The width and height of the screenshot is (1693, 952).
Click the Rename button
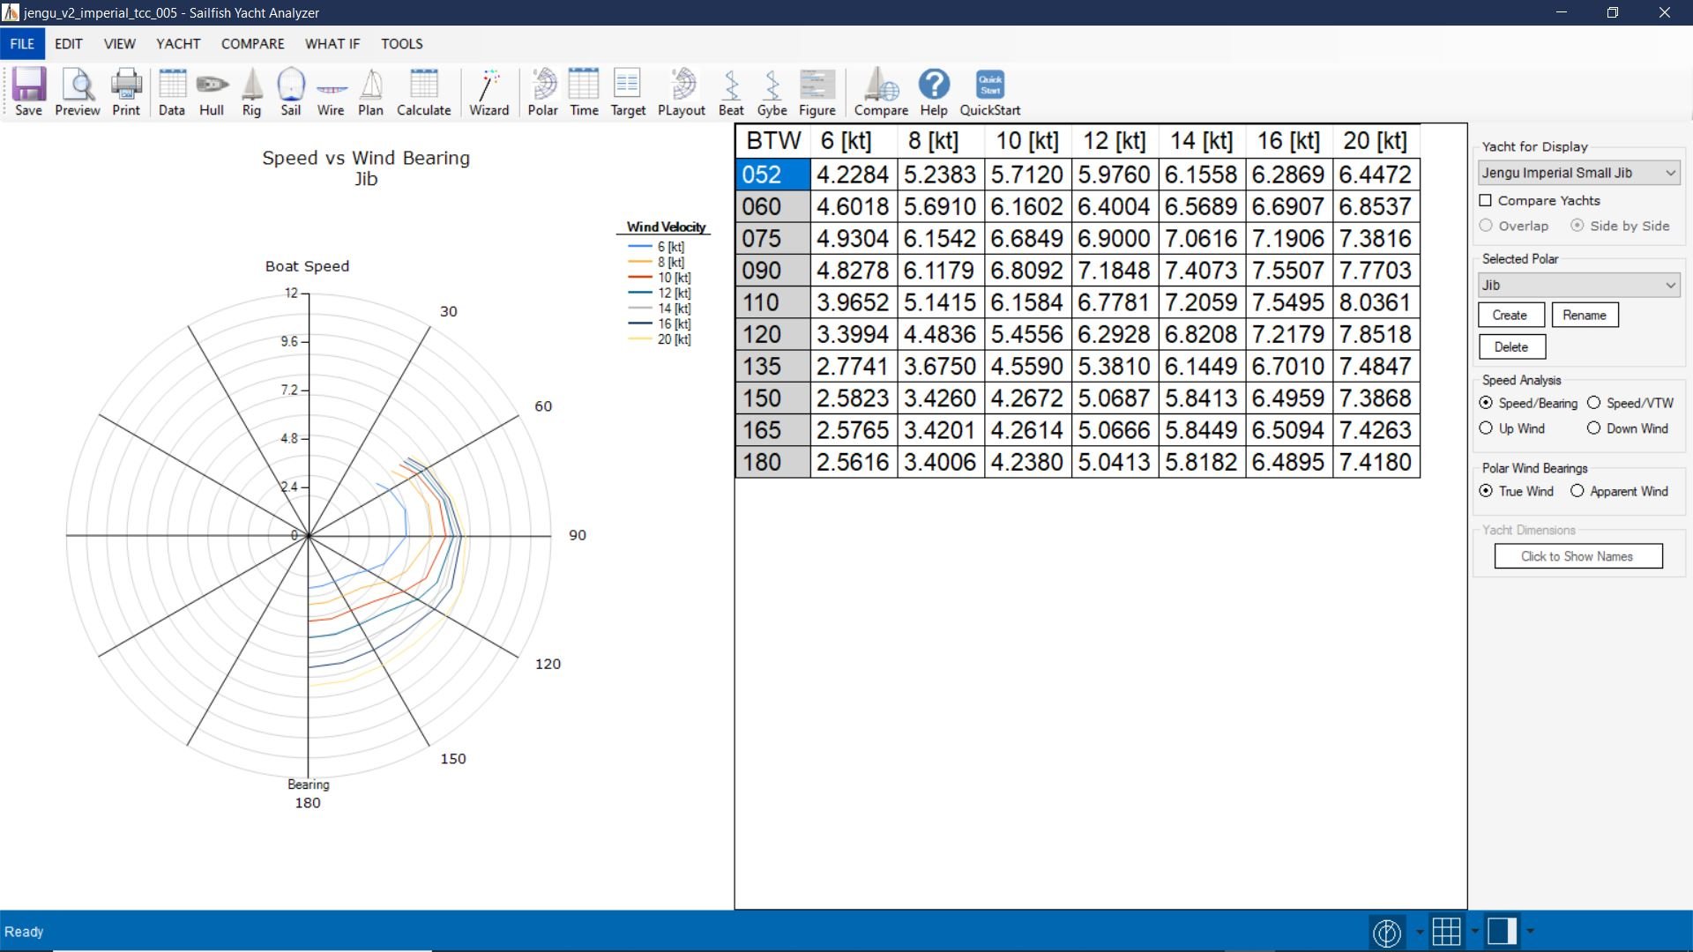[x=1585, y=315]
